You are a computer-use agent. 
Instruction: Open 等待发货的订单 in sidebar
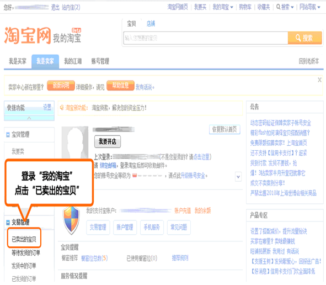click(26, 253)
